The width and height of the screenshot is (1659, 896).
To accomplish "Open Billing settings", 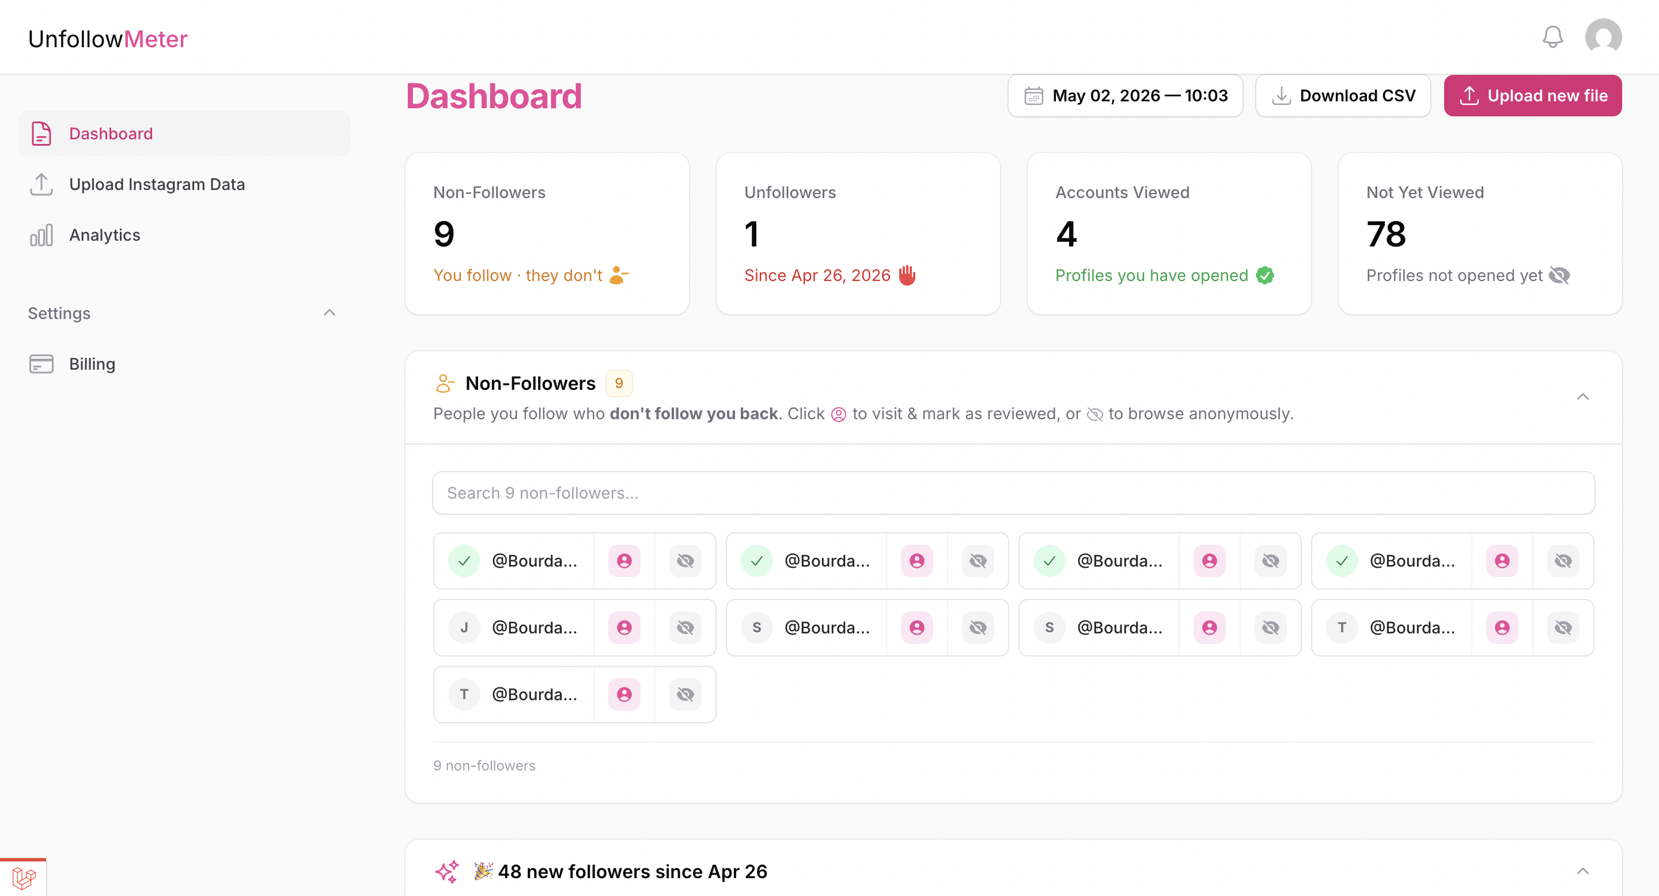I will click(x=184, y=364).
